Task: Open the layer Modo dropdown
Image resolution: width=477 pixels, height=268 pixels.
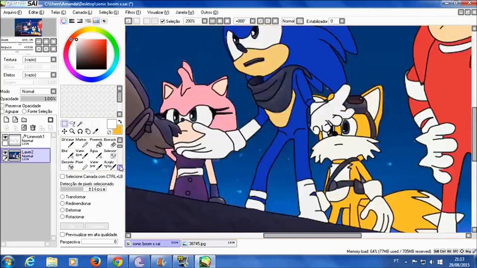Action: pos(53,91)
